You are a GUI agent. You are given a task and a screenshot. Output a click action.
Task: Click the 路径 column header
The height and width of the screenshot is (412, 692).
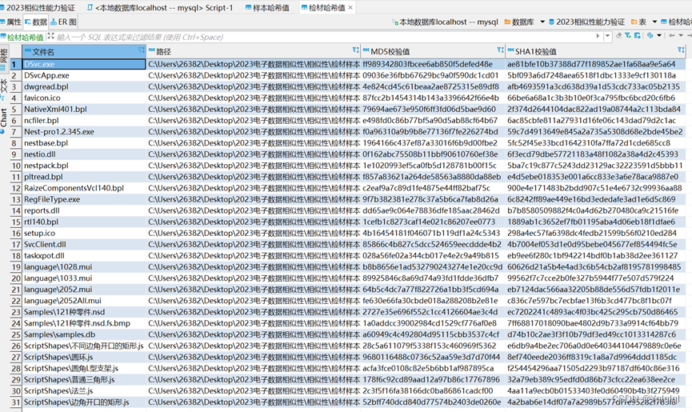coord(254,52)
